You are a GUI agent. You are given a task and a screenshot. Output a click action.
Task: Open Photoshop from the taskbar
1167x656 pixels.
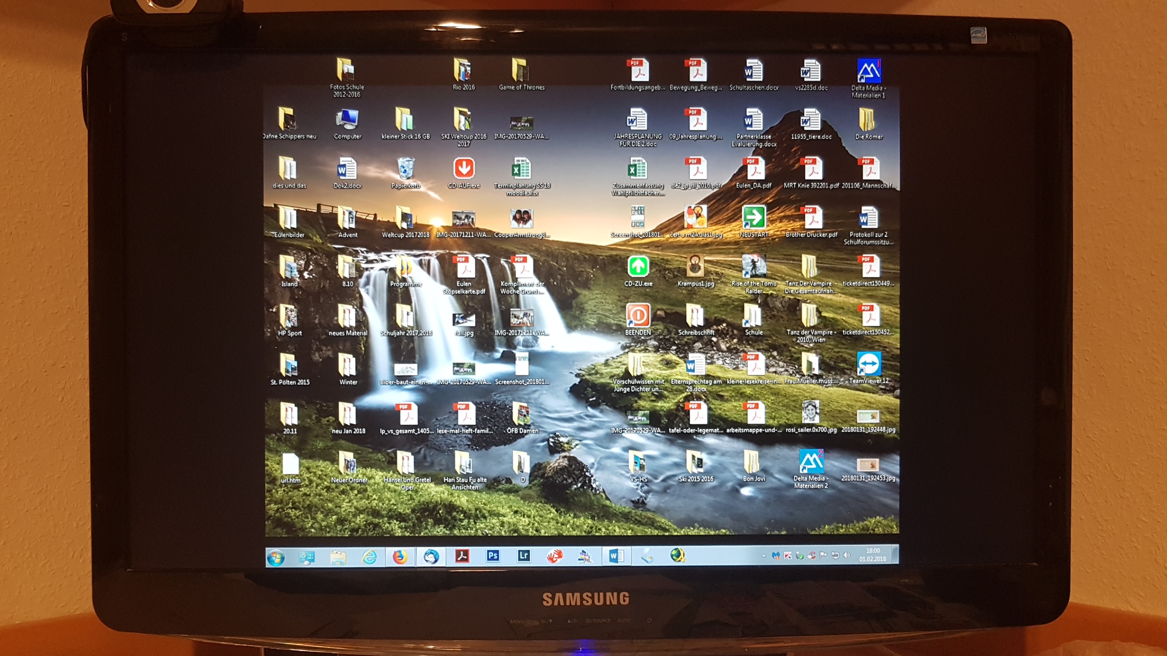[493, 556]
